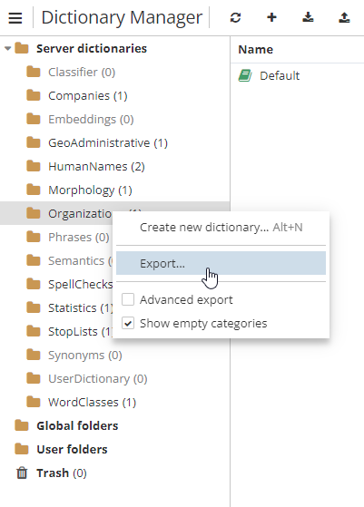Screen dimensions: 364x507
Task: Click the refresh dictionaries icon
Action: pos(235,17)
